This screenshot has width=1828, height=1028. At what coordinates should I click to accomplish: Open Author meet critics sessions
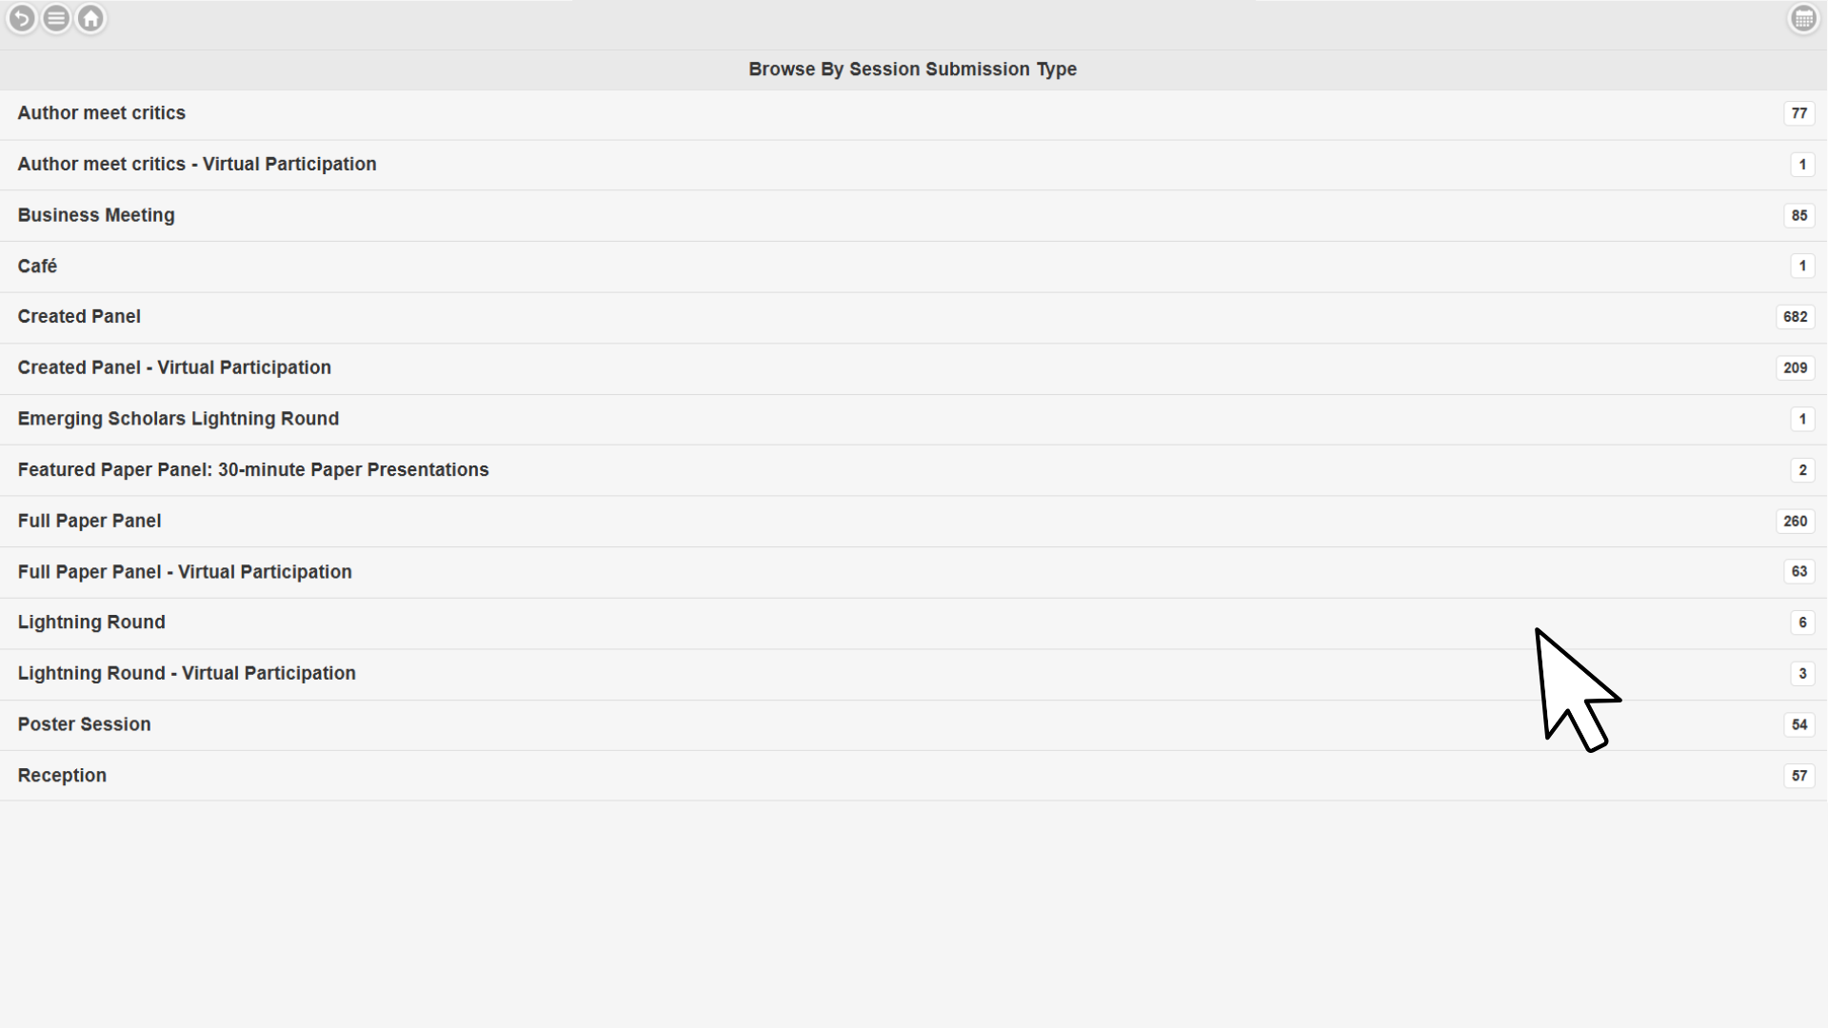coord(102,113)
